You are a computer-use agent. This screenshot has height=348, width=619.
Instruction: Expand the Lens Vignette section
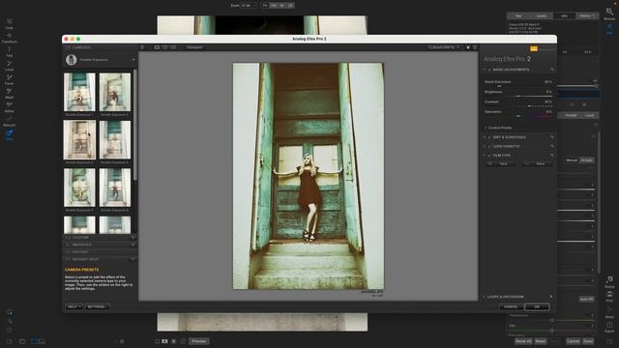point(485,146)
